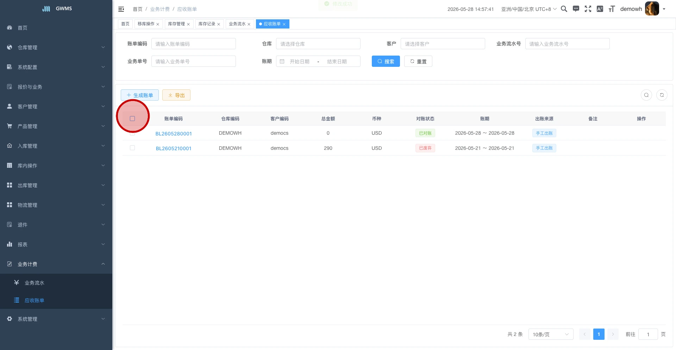
Task: Click the 报表 bar chart icon
Action: [x=10, y=244]
